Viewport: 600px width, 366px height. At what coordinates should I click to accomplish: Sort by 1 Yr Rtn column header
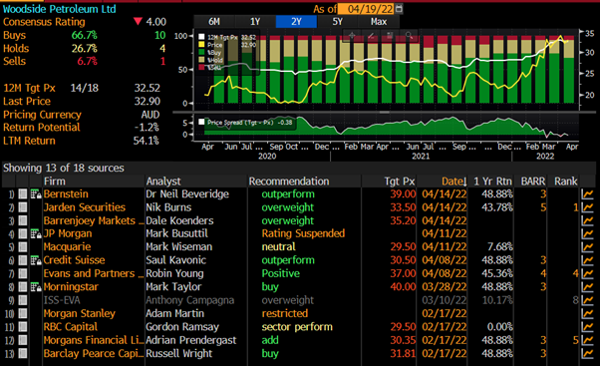[x=492, y=182]
